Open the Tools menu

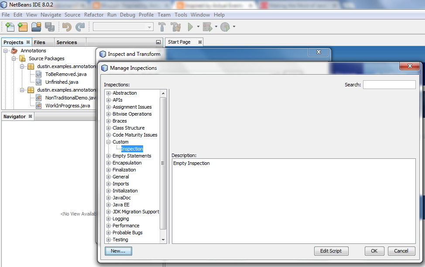coord(181,15)
